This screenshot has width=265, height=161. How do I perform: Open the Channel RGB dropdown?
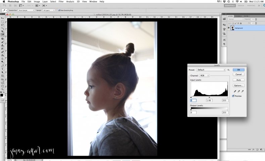205,75
